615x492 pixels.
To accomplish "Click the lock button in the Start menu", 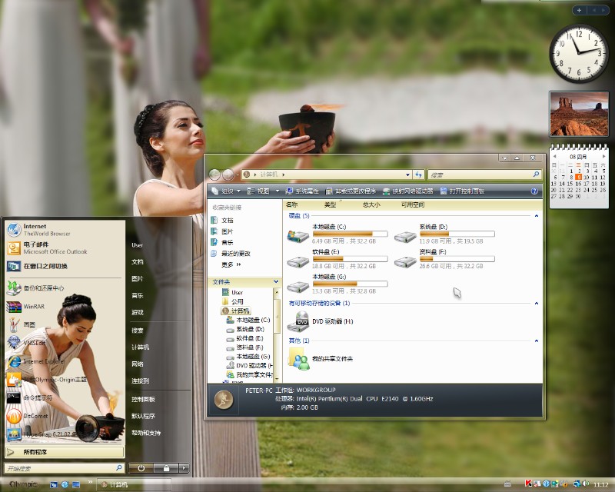I will [166, 468].
